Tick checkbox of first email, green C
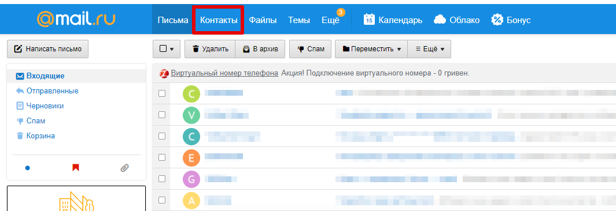616x211 pixels. 162,93
